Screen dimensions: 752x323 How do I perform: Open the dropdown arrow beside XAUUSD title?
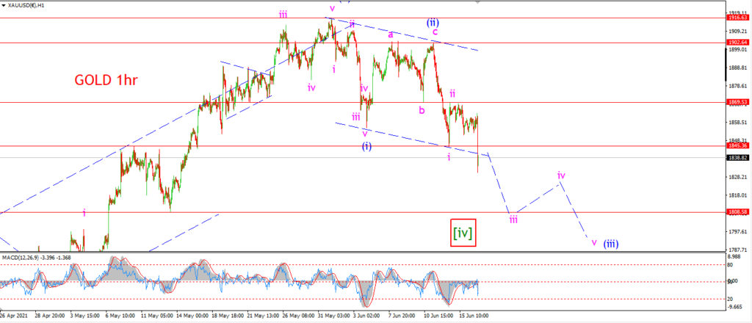pos(4,4)
